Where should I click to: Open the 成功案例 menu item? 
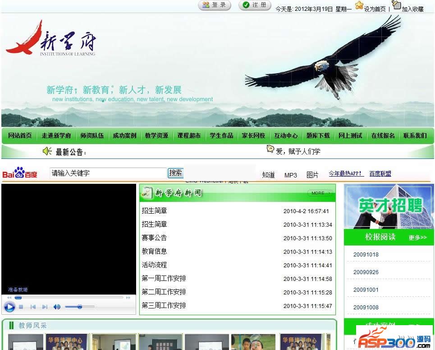coord(124,135)
